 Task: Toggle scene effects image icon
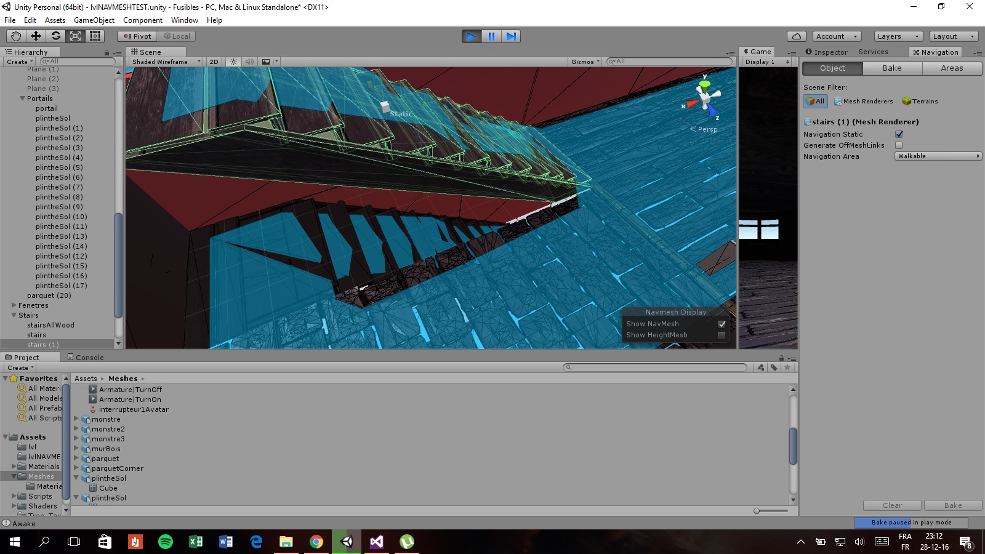[x=266, y=62]
